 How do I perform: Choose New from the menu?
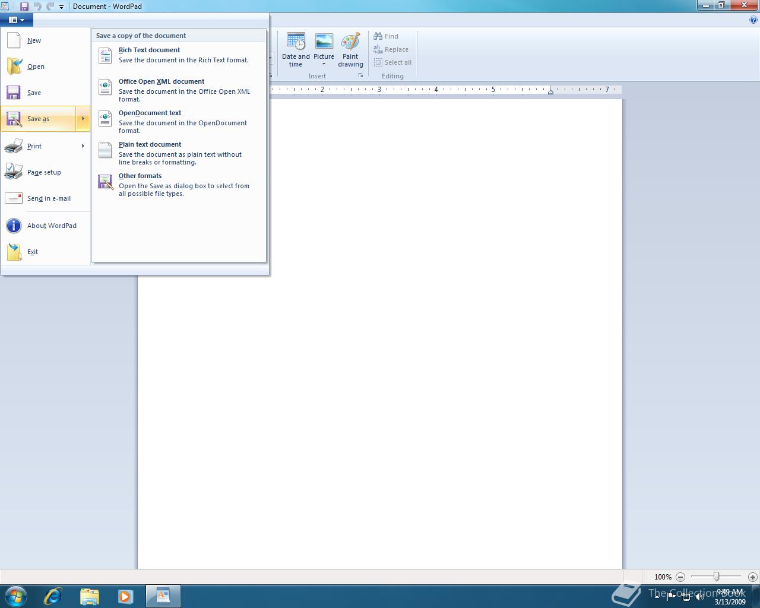(x=46, y=40)
